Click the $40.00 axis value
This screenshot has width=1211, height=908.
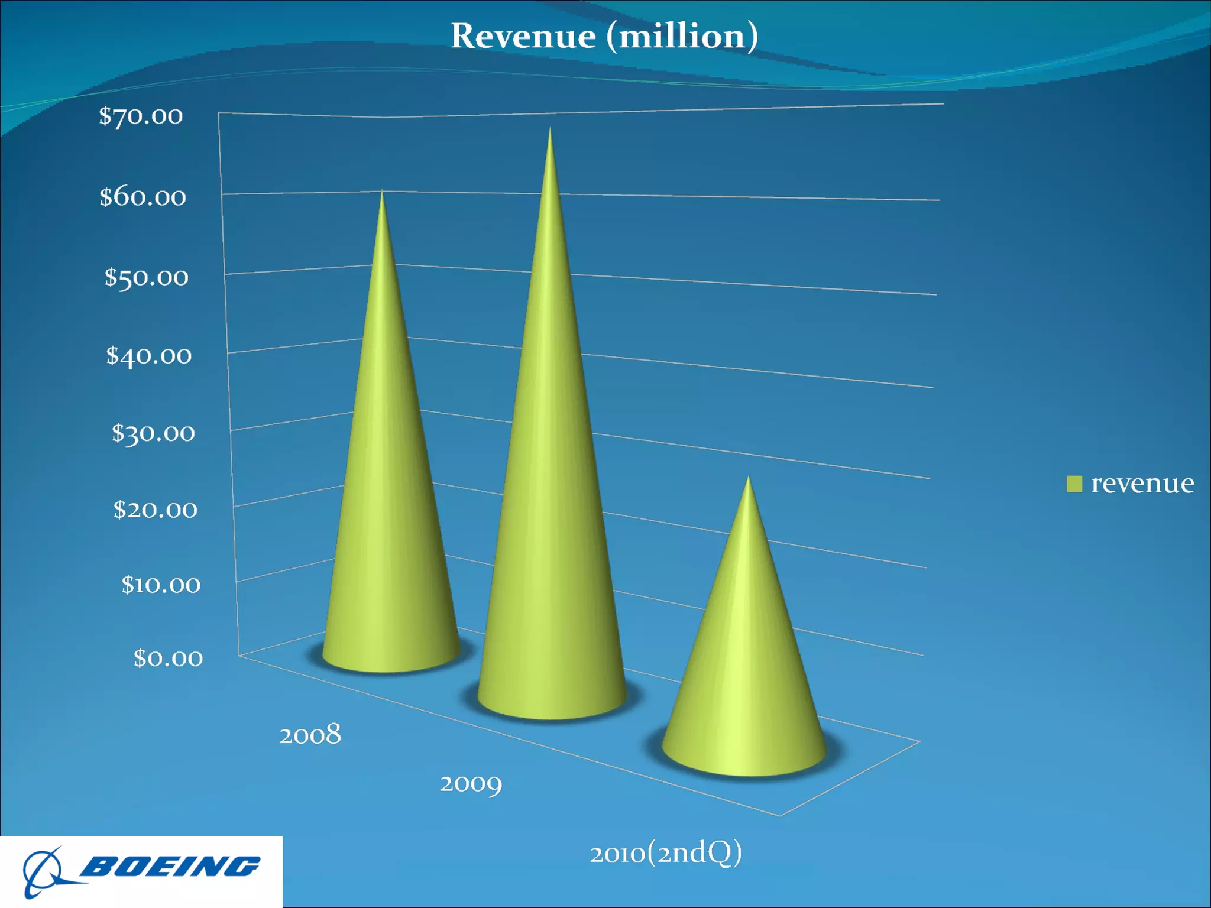coord(148,355)
